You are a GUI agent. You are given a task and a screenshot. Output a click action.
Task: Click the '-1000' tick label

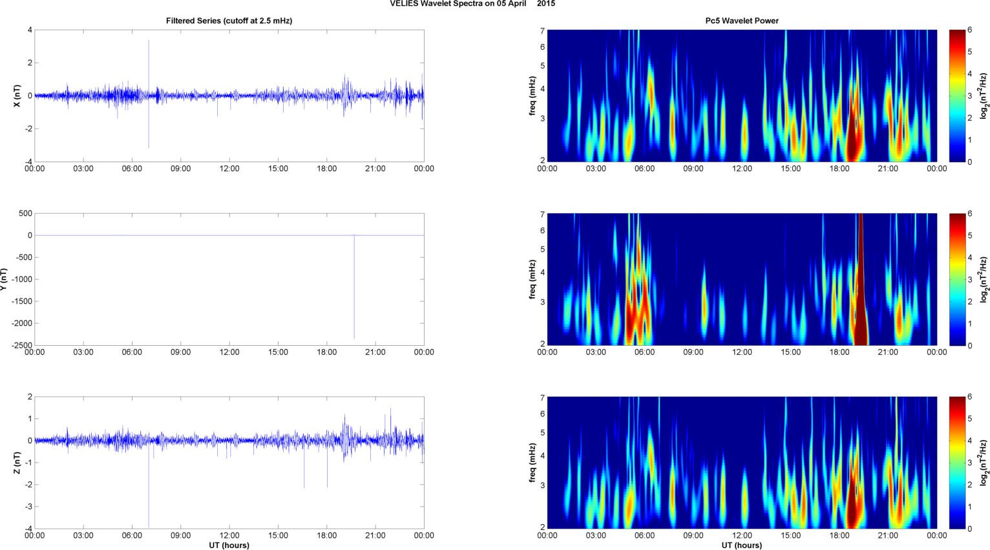point(21,279)
